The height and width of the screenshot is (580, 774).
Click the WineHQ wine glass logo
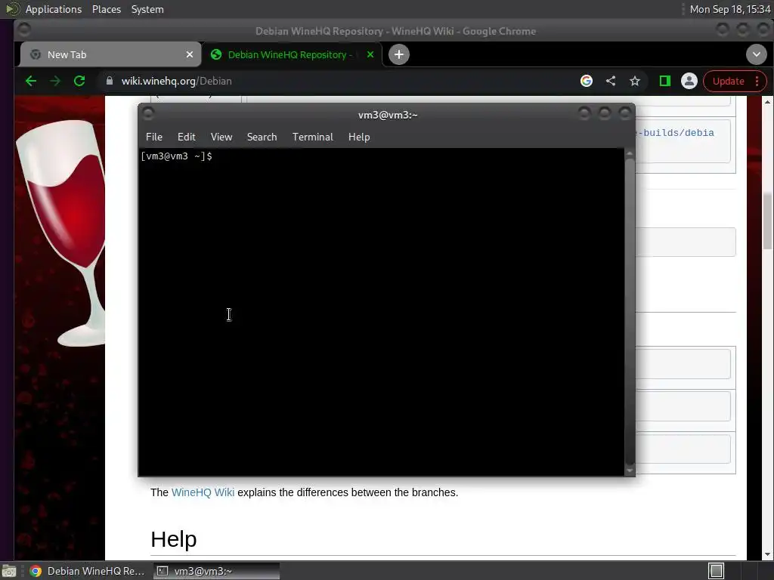pyautogui.click(x=62, y=232)
